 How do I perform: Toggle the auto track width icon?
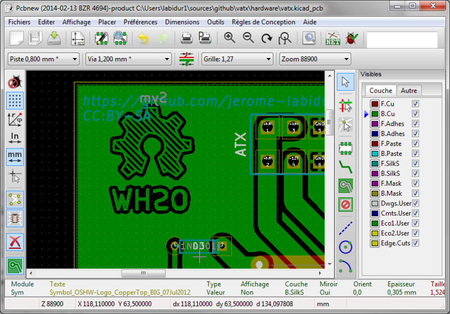click(187, 59)
